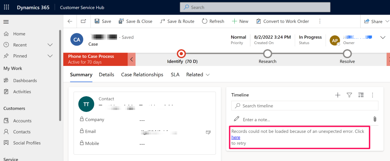Expand Share dropdown arrow
This screenshot has width=390, height=161.
[387, 21]
